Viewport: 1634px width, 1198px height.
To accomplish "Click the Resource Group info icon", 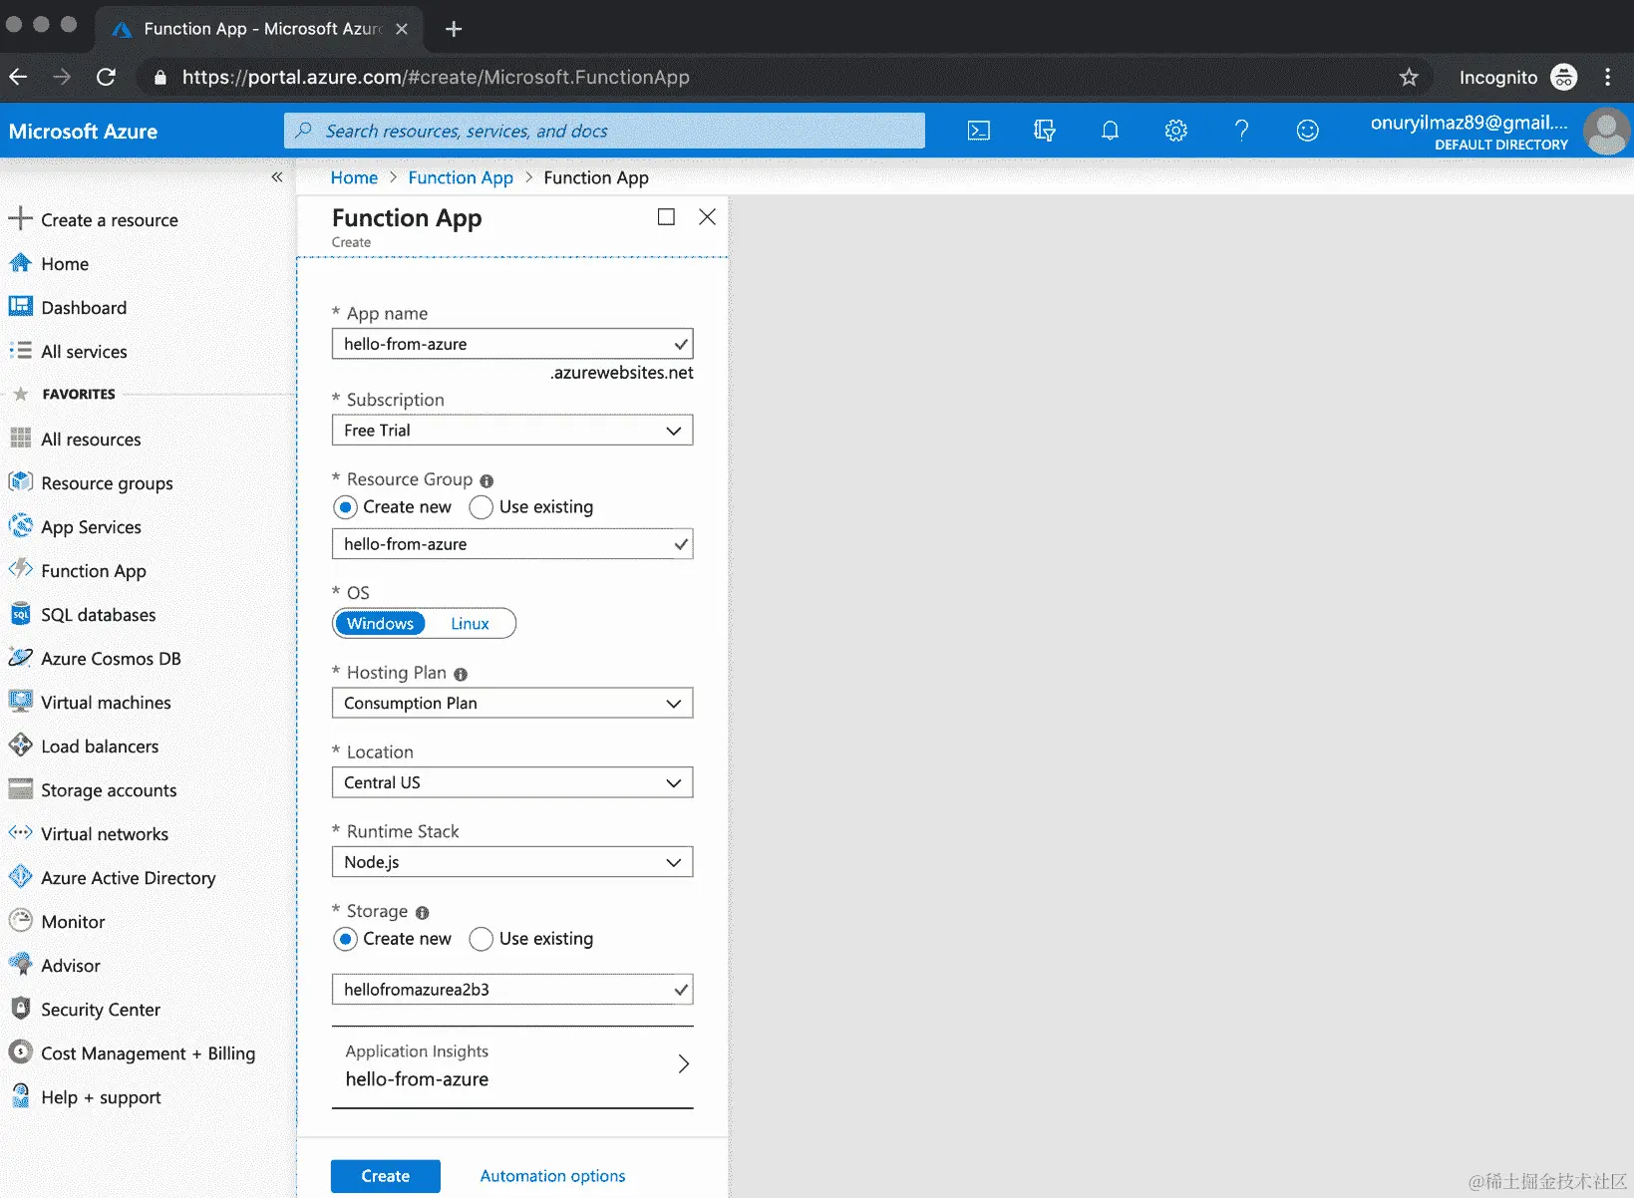I will pyautogui.click(x=487, y=480).
